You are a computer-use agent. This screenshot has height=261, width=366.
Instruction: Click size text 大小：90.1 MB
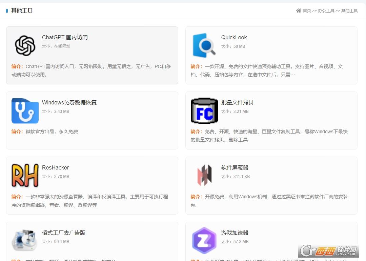click(56, 242)
